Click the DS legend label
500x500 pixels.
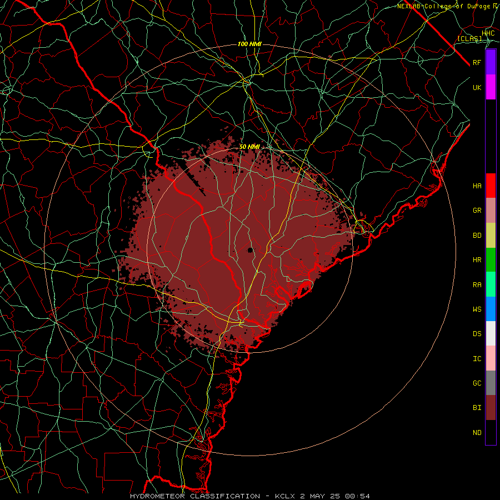pos(477,334)
